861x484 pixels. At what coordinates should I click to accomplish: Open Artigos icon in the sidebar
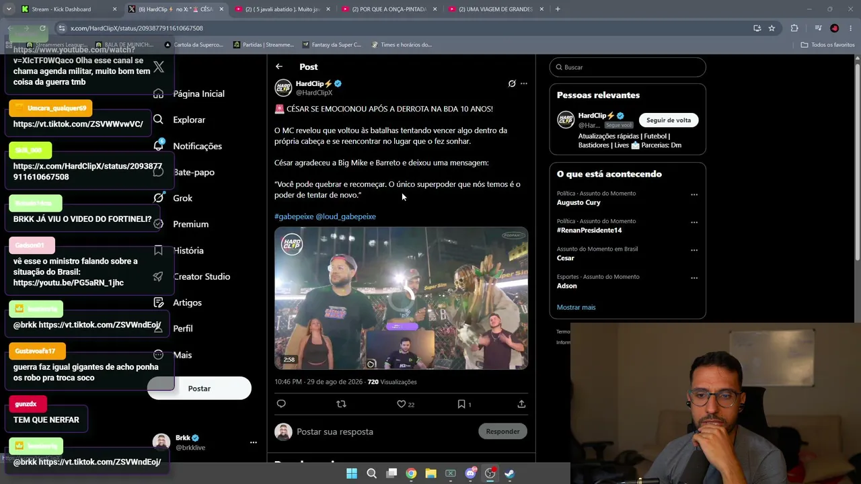[158, 302]
